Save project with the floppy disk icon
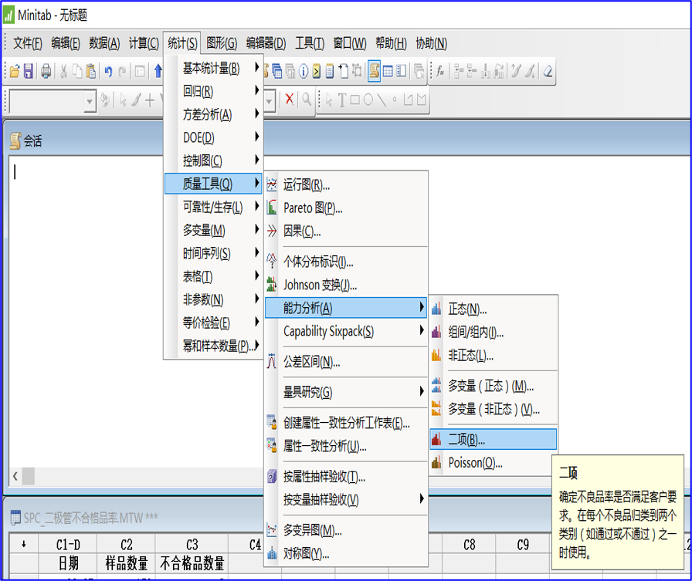This screenshot has height=581, width=692. pos(29,71)
